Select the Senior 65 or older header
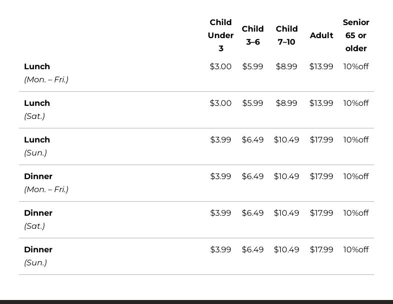Image resolution: width=393 pixels, height=304 pixels. tap(356, 36)
